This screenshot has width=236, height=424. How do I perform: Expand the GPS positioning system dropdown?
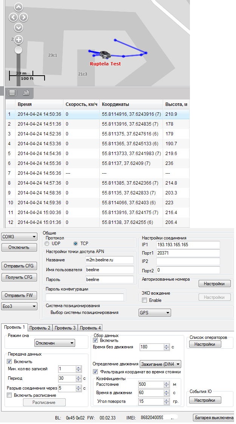[155, 313]
